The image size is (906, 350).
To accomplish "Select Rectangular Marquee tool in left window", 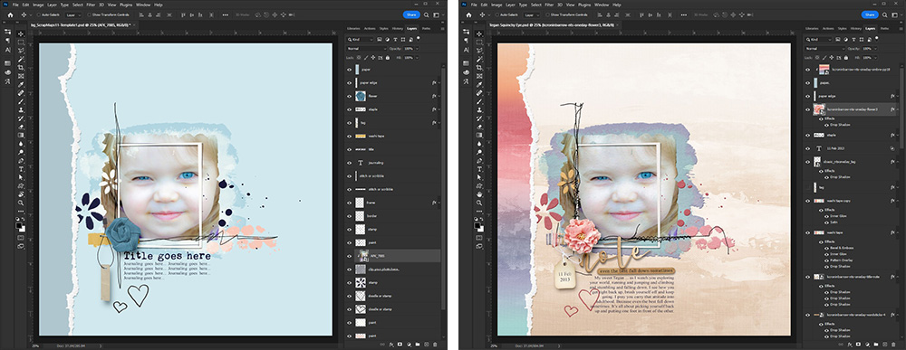I will [21, 43].
